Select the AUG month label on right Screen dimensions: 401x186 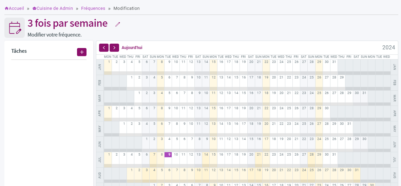tap(394, 175)
